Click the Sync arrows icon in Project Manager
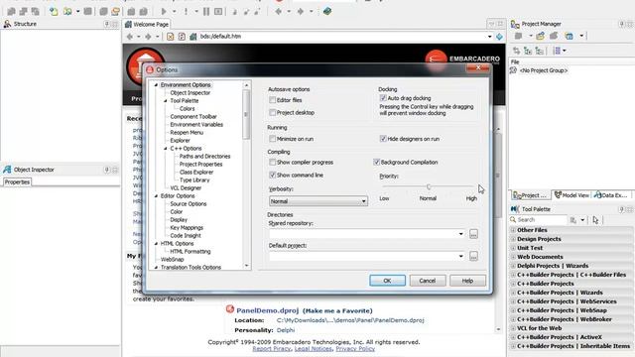635x357 pixels. pos(516,51)
